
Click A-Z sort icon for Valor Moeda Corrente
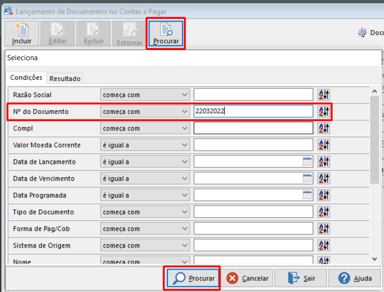tap(324, 145)
